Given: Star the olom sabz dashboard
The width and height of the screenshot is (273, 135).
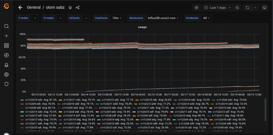Looking at the screenshot, I should (x=70, y=8).
